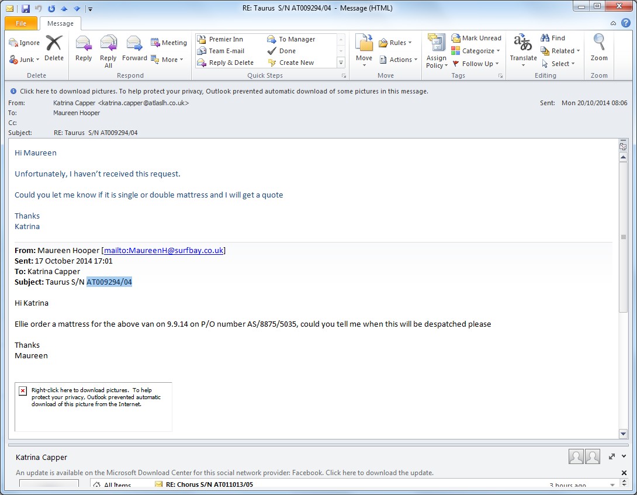
Task: Click the Ignore conversation button
Action: pyautogui.click(x=25, y=43)
